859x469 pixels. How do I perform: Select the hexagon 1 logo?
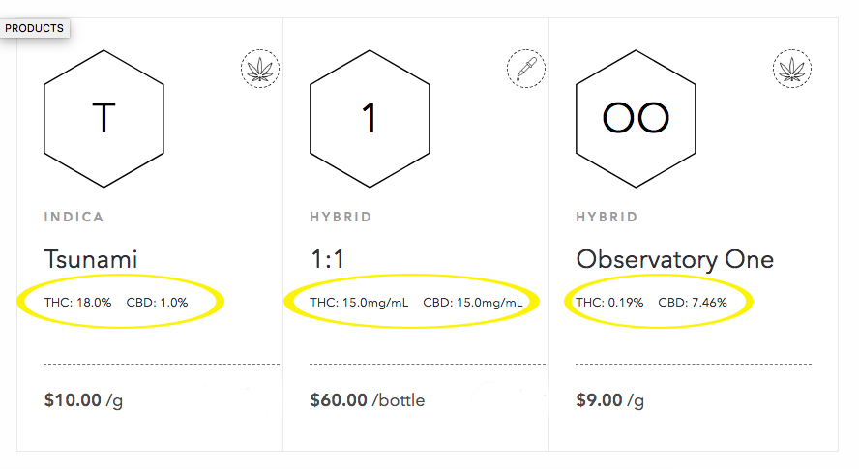click(x=370, y=119)
